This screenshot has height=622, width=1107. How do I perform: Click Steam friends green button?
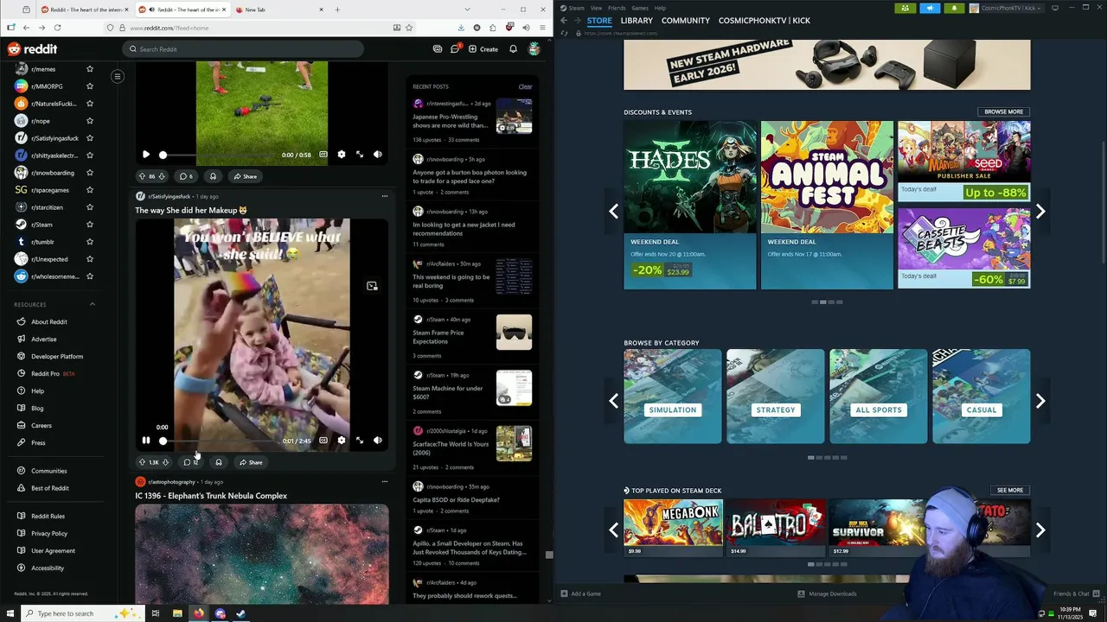point(905,8)
